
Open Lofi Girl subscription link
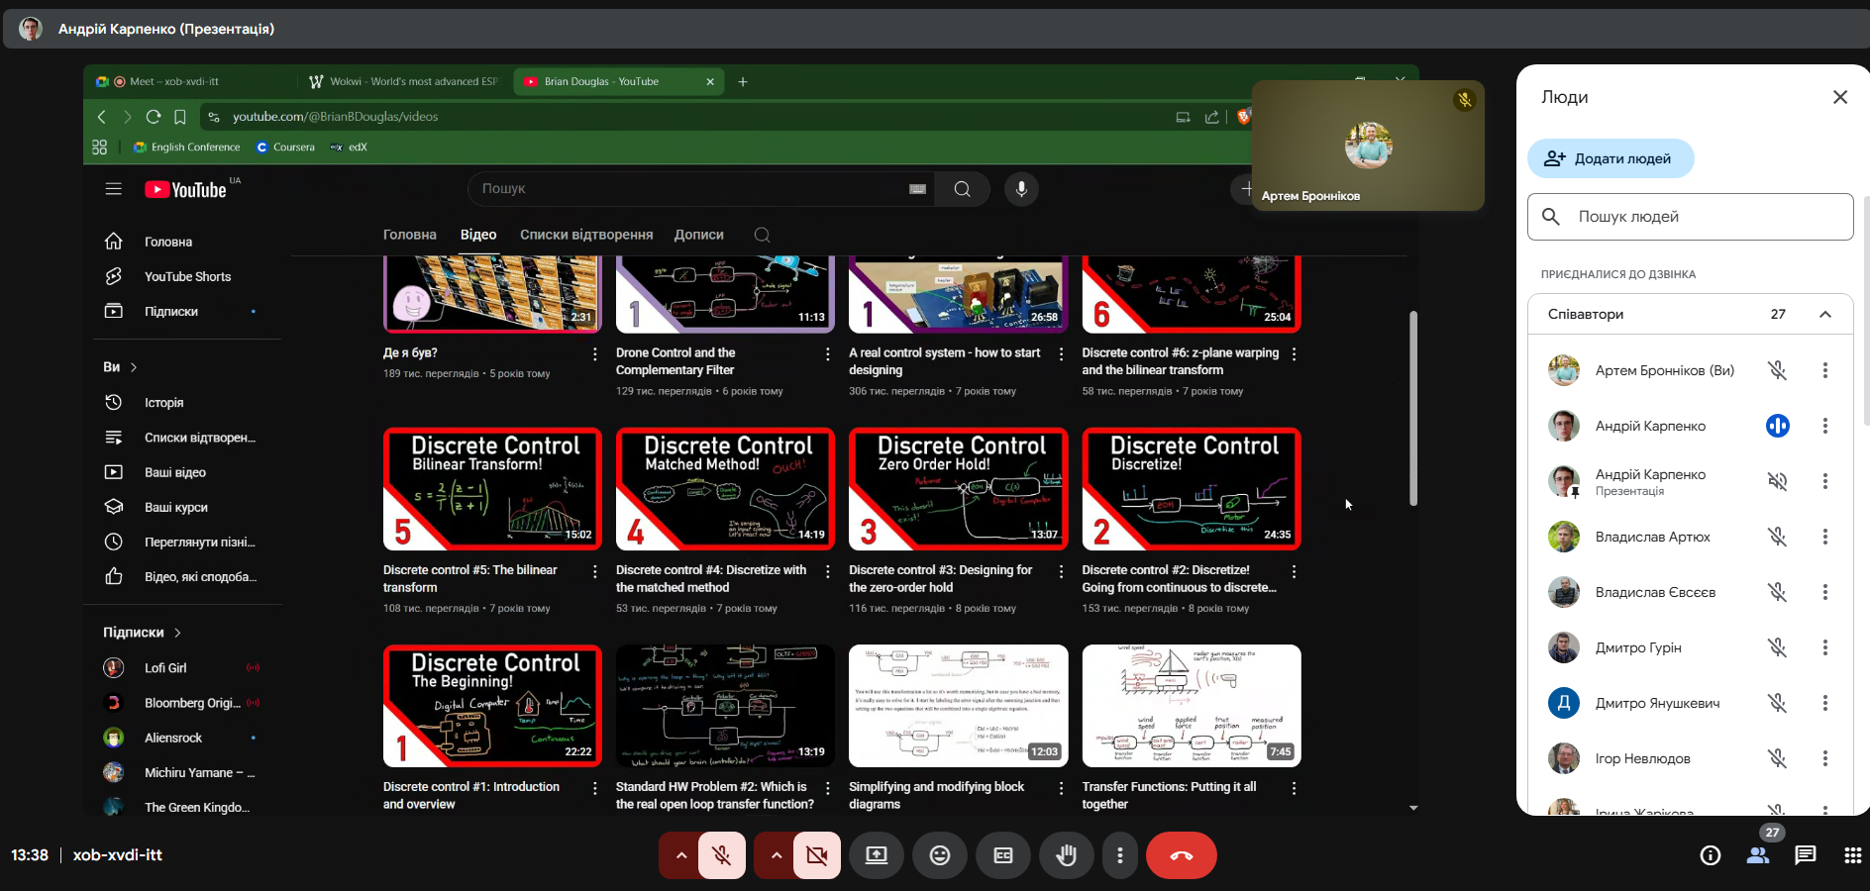click(165, 668)
